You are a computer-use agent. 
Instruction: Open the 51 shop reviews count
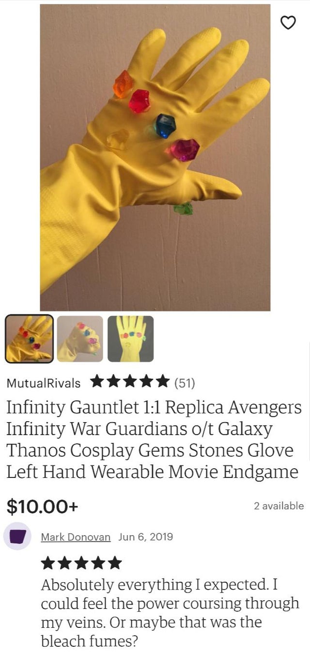(x=185, y=383)
